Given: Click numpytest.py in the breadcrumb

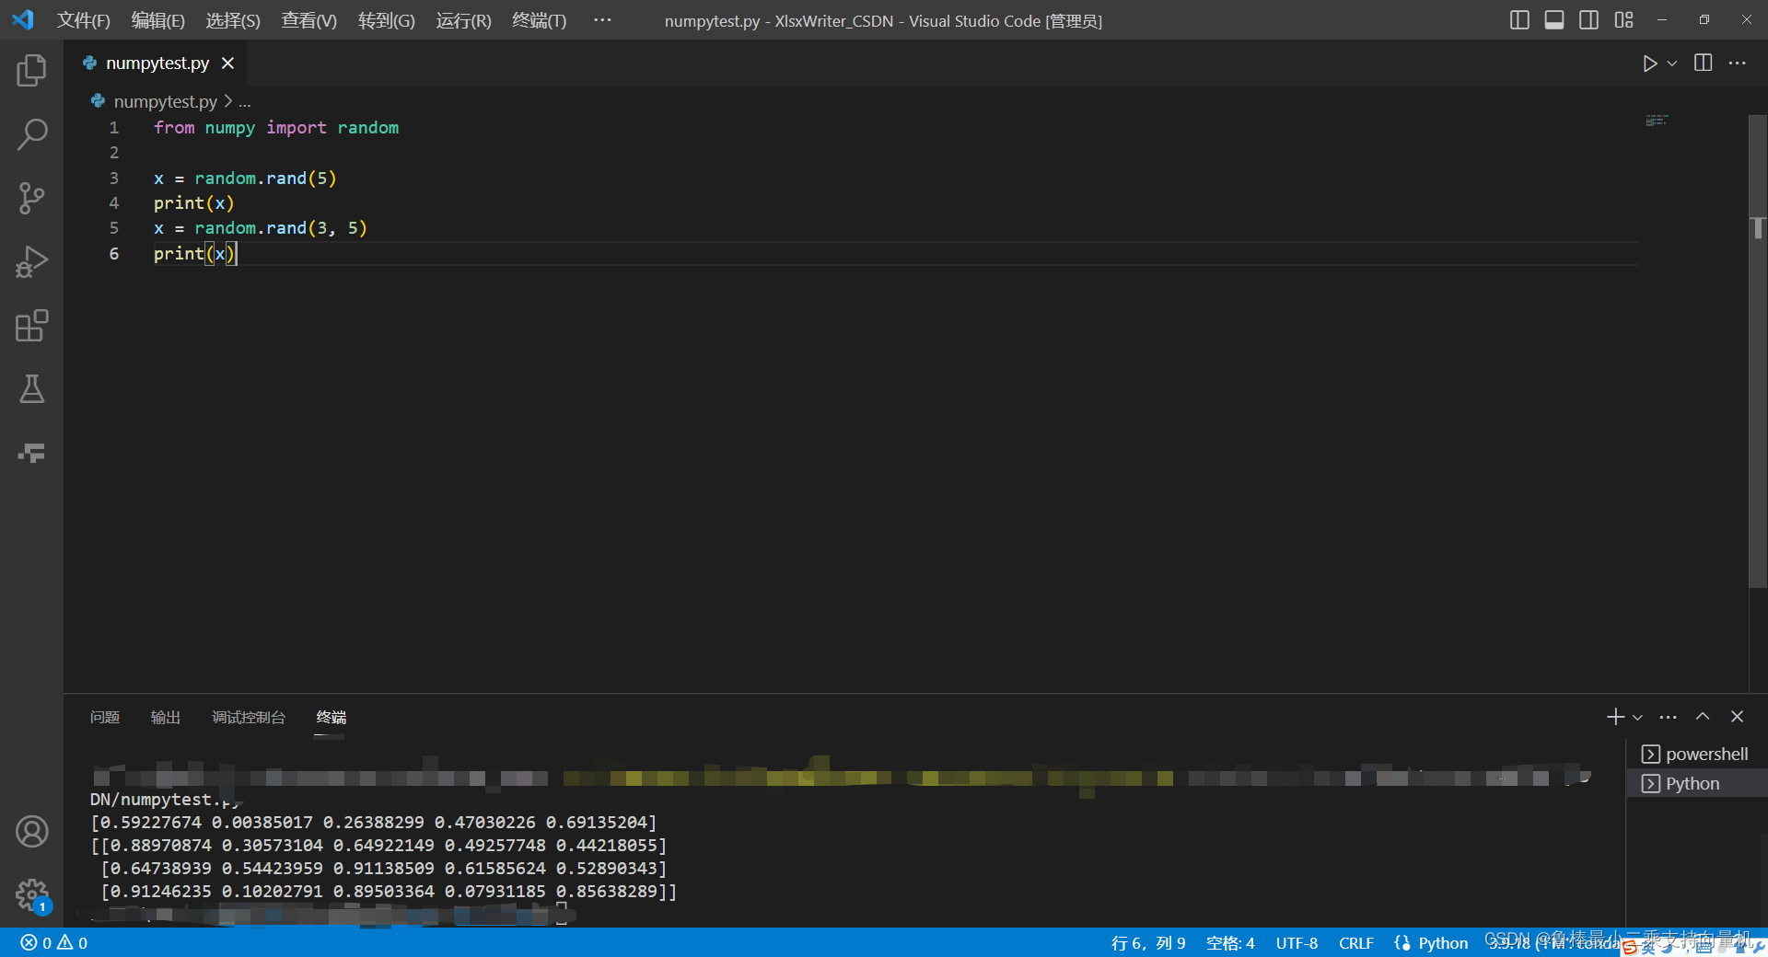Looking at the screenshot, I should click(165, 101).
